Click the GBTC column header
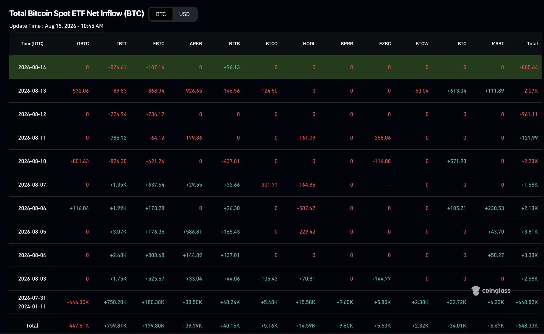The image size is (544, 334). pos(83,44)
